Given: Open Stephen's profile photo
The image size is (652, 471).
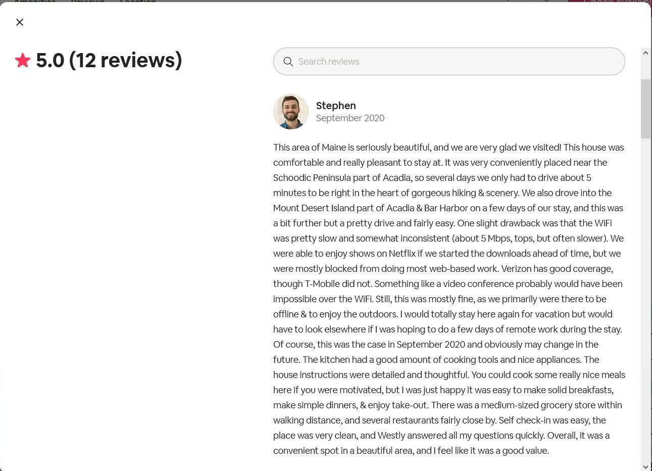Looking at the screenshot, I should pos(291,112).
